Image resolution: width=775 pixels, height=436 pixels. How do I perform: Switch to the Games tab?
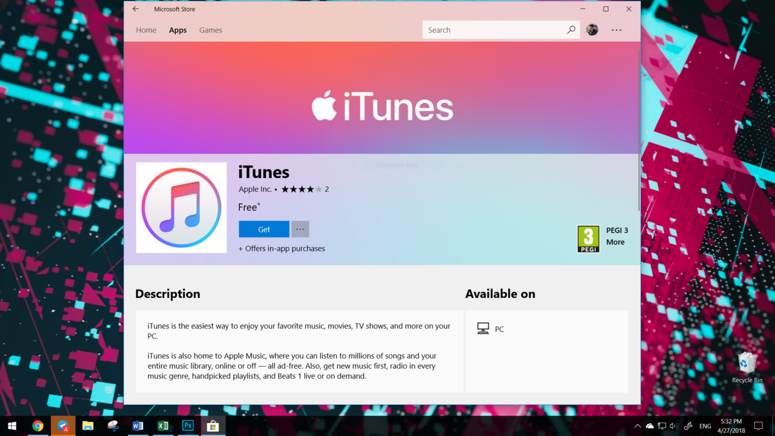click(x=211, y=30)
